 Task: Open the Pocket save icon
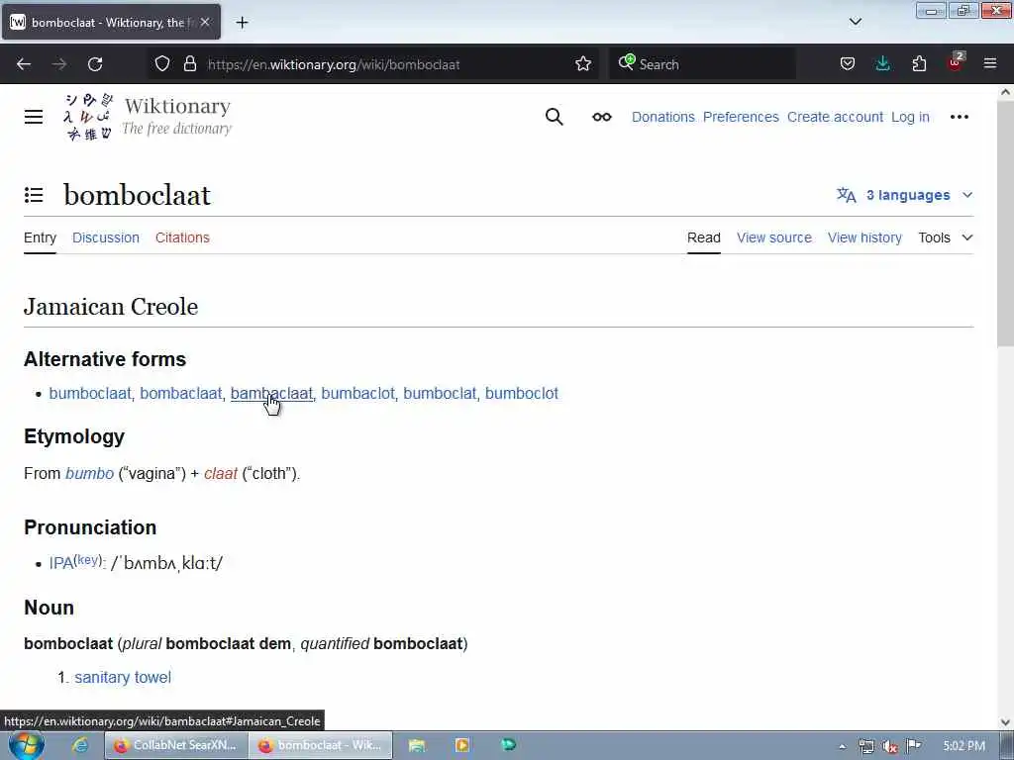pyautogui.click(x=848, y=64)
